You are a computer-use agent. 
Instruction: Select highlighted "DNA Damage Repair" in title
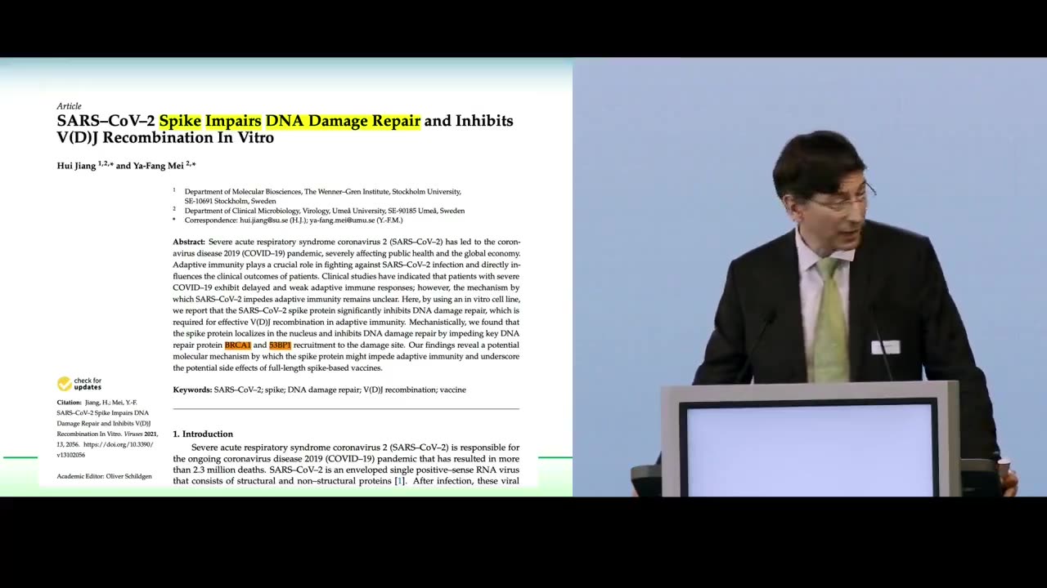(343, 121)
